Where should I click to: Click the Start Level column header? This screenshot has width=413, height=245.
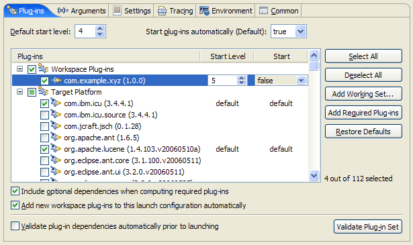[228, 56]
